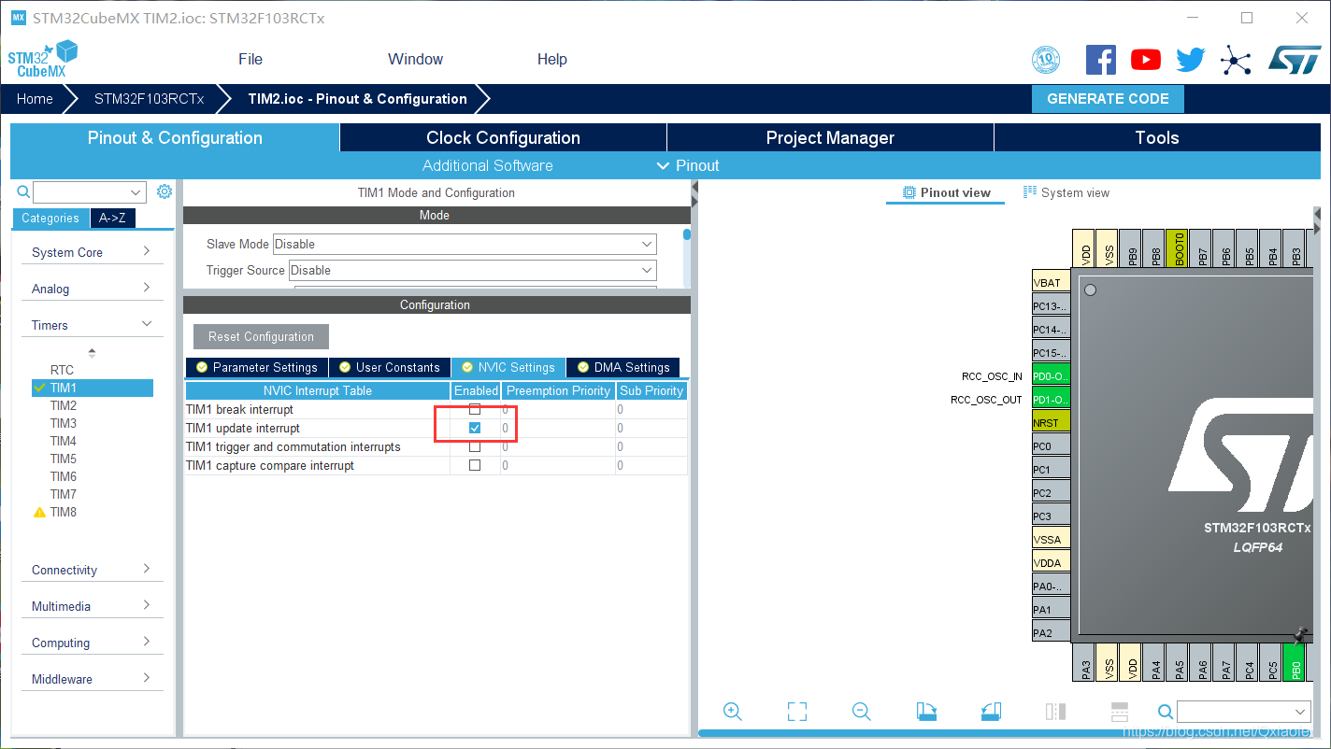Screen dimensions: 1331x749
Task: Zoom in on the pinout view
Action: [x=733, y=712]
